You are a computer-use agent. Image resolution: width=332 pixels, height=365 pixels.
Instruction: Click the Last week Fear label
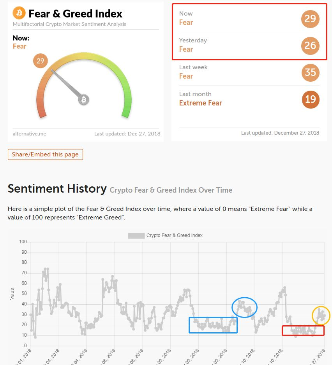(x=186, y=76)
